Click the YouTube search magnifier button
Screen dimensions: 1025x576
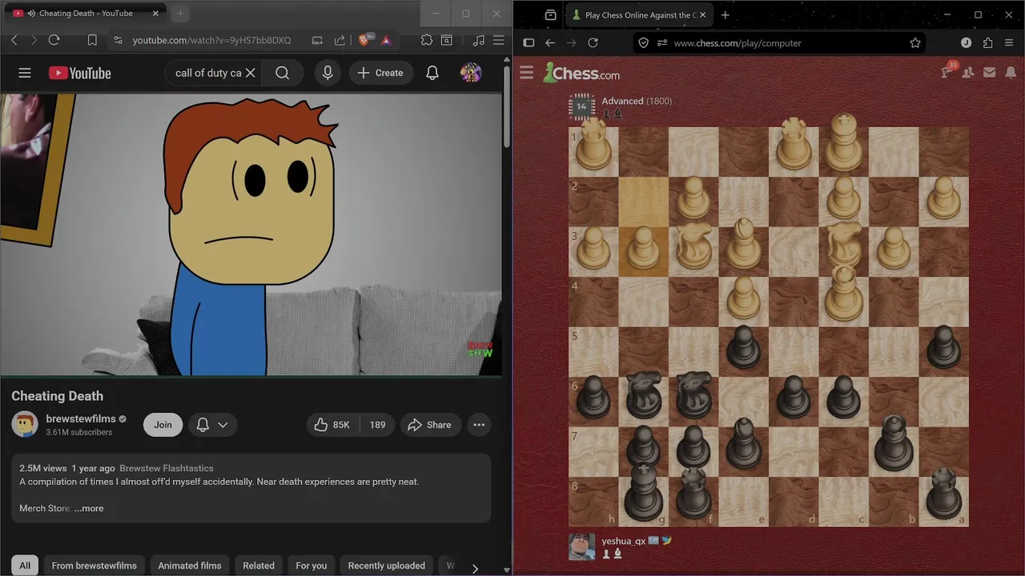[283, 73]
